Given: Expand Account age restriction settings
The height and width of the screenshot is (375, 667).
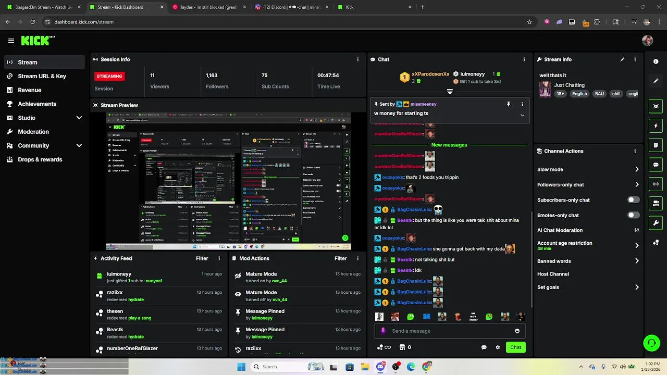Looking at the screenshot, I should [x=637, y=245].
